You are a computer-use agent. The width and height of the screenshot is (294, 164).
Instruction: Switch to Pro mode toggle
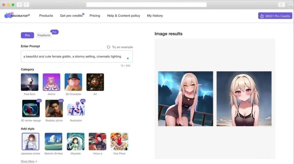tap(27, 35)
